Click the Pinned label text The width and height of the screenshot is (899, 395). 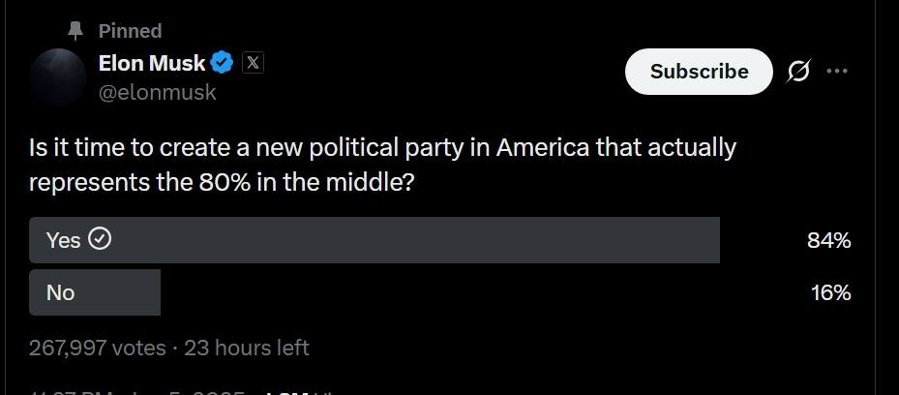(130, 31)
